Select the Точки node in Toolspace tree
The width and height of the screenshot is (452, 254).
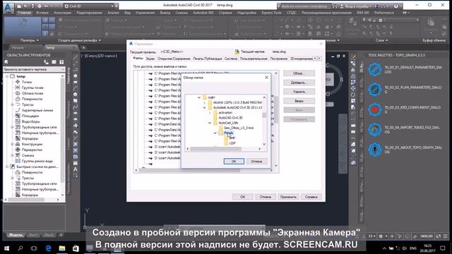point(27,82)
